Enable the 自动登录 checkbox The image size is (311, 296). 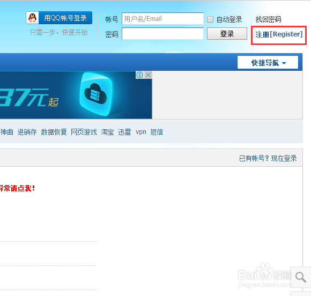[x=210, y=19]
